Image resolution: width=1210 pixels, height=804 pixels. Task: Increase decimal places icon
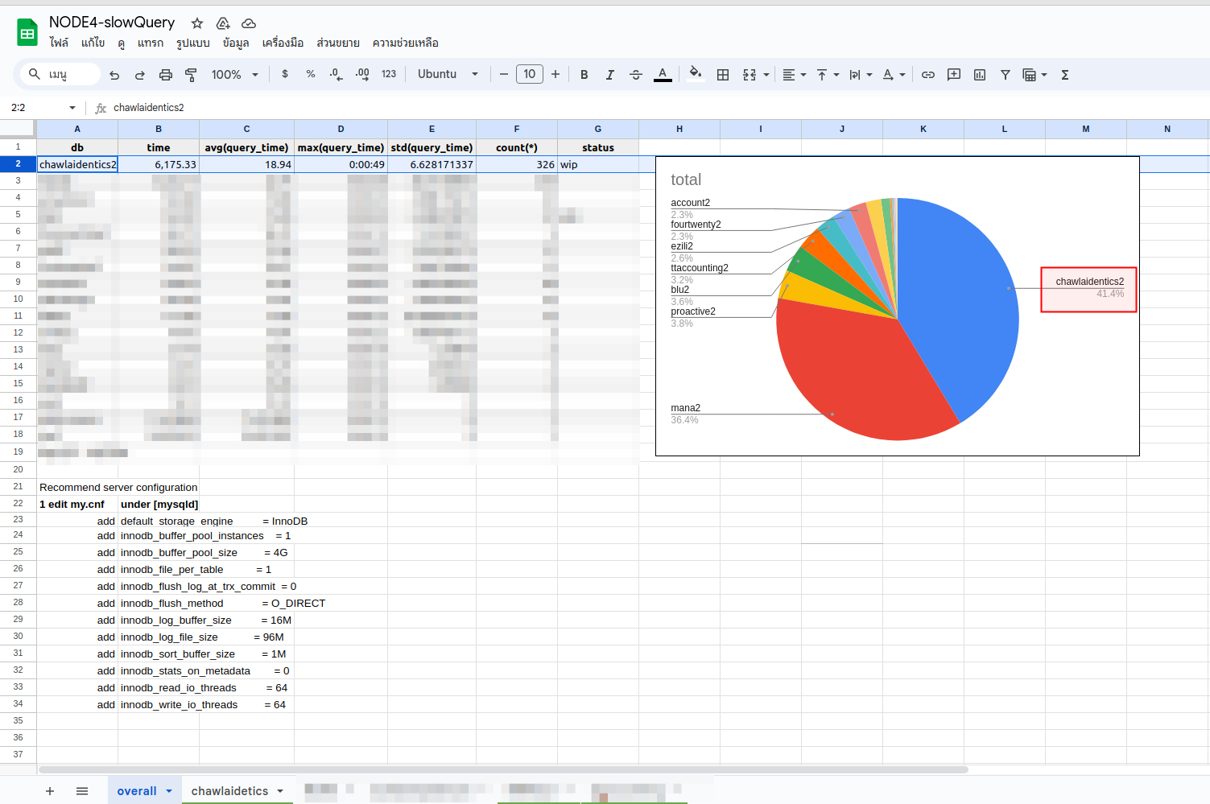coord(362,74)
